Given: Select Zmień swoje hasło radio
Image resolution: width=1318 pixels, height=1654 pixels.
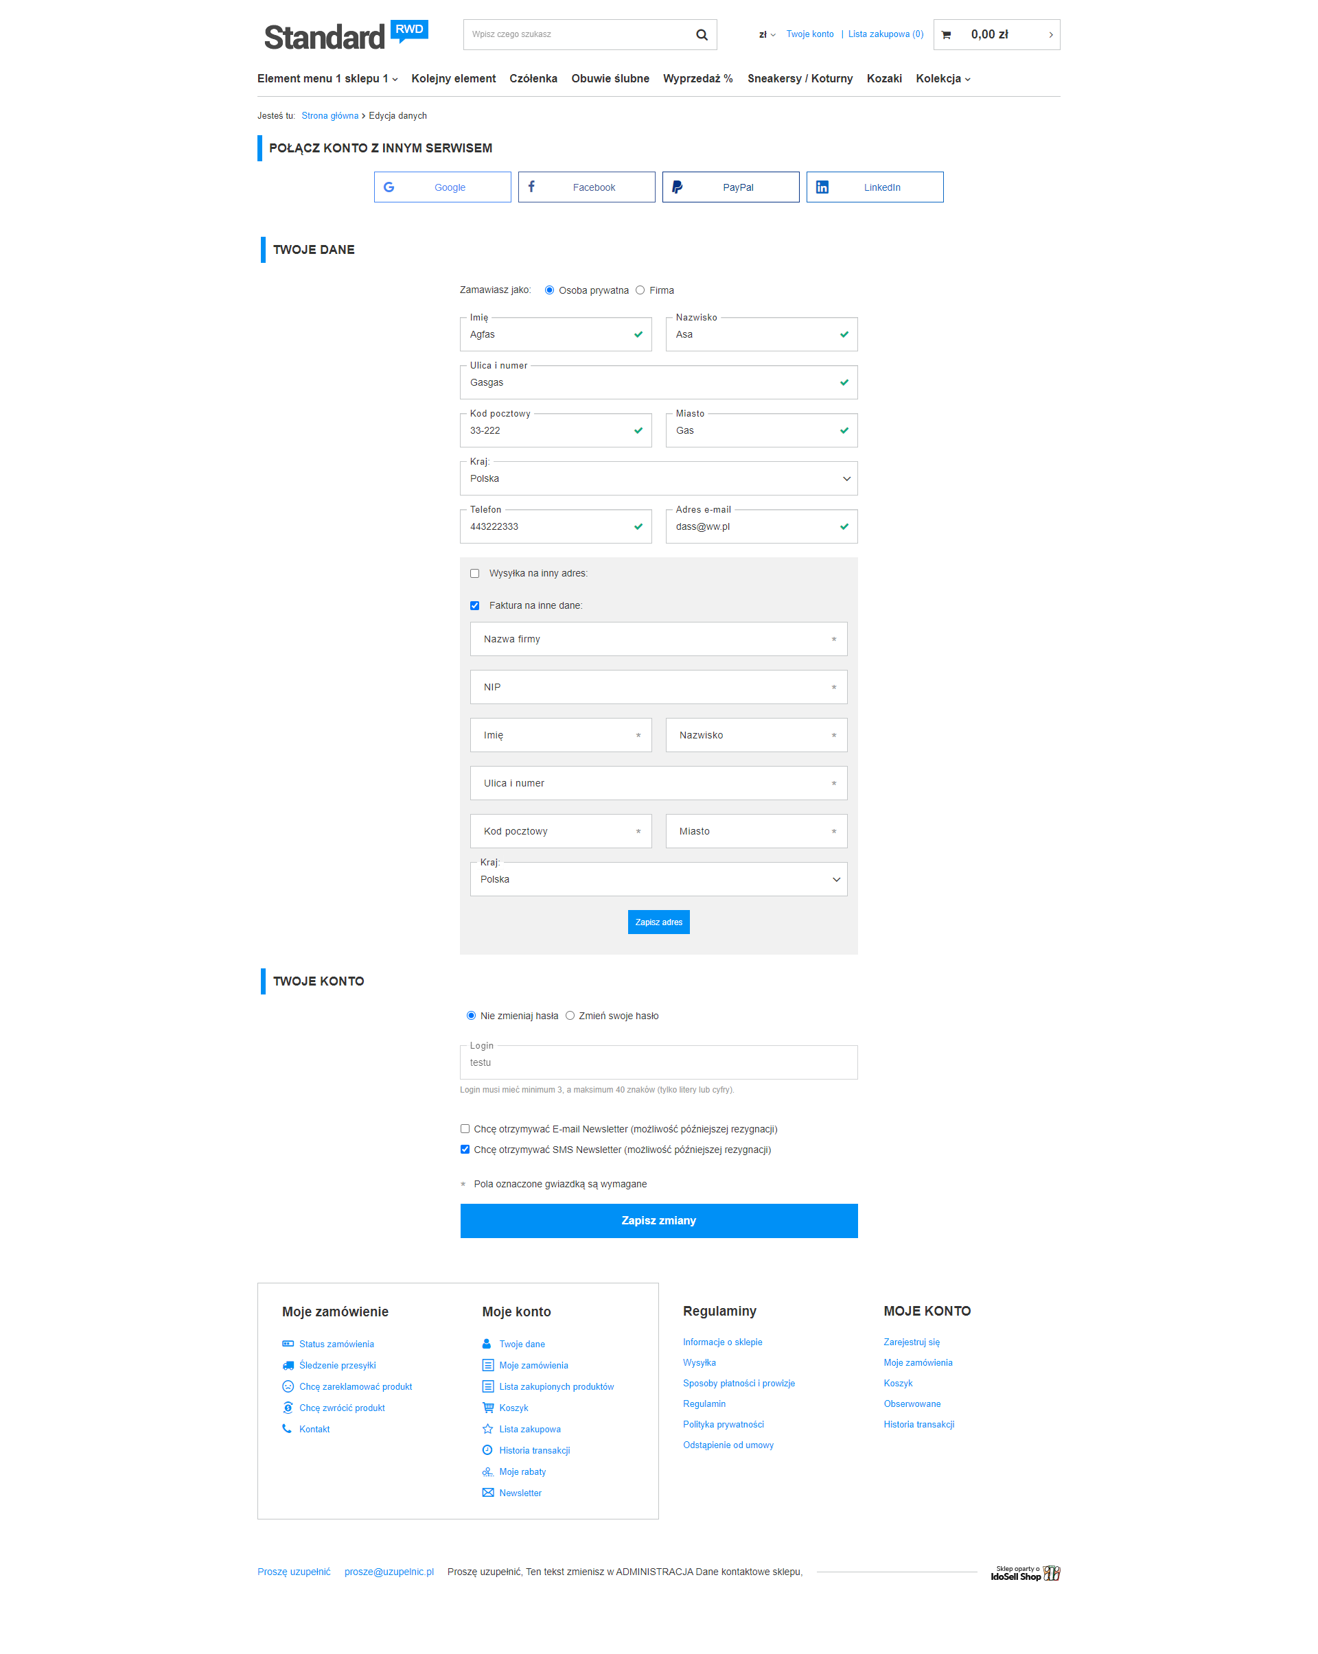Looking at the screenshot, I should (570, 1015).
